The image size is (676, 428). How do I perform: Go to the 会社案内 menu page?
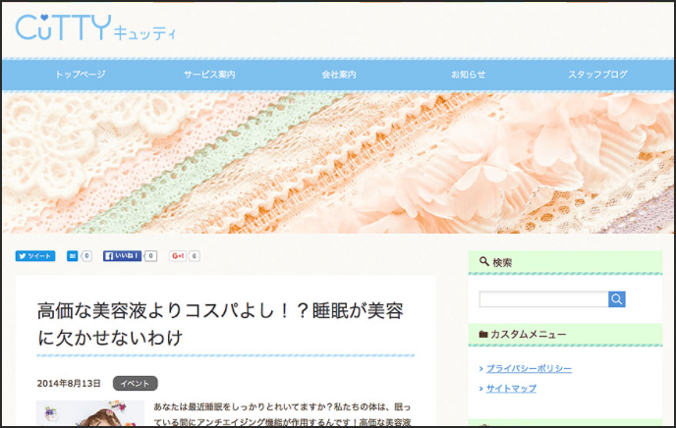tap(339, 74)
